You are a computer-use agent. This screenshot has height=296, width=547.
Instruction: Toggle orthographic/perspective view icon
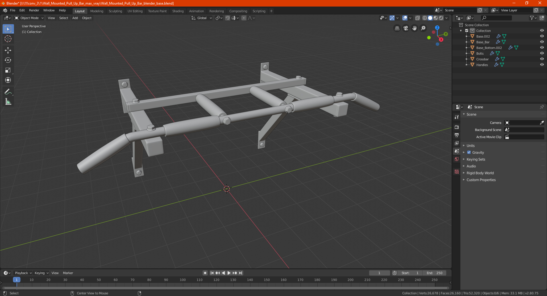pos(397,28)
